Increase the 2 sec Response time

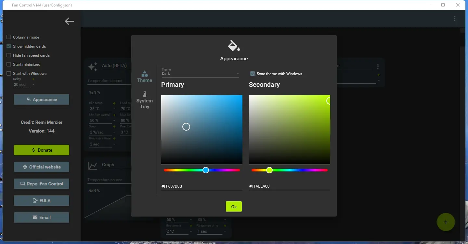click(x=114, y=139)
